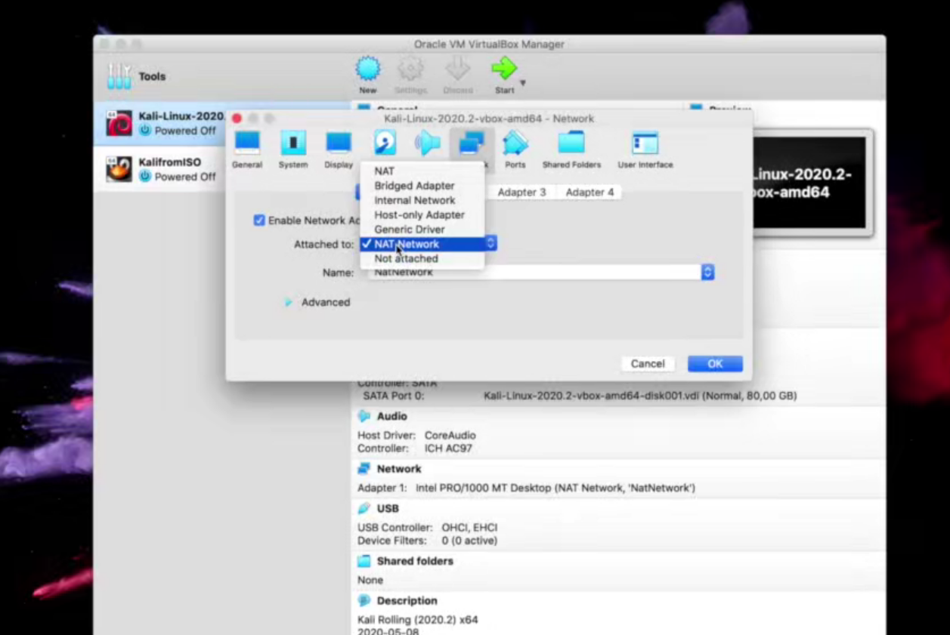The height and width of the screenshot is (635, 950).
Task: Choose Host-only Adapter from the list
Action: pos(419,215)
